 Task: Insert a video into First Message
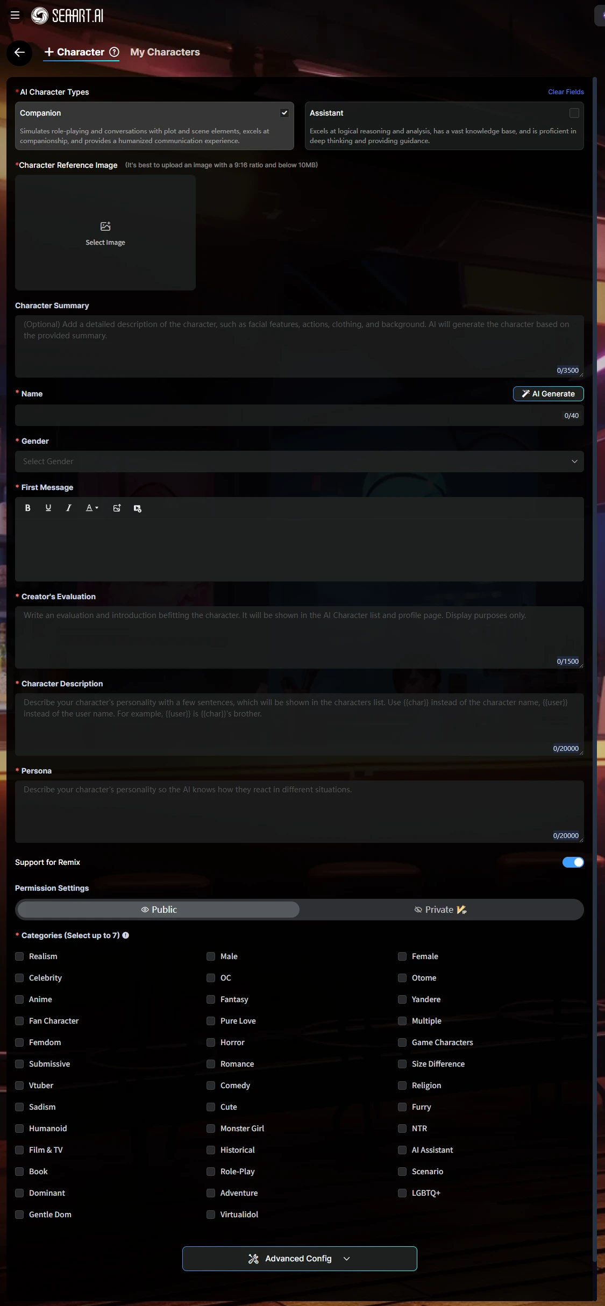coord(137,508)
